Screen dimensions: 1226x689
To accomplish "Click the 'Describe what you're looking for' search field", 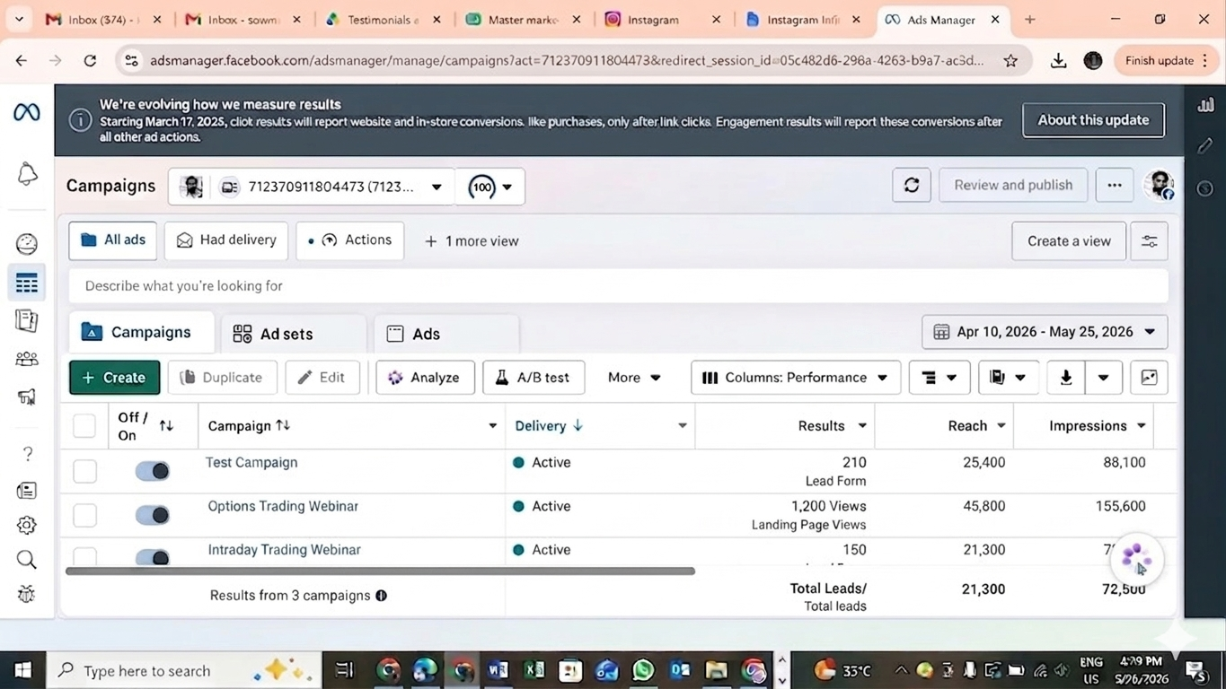I will tap(619, 286).
